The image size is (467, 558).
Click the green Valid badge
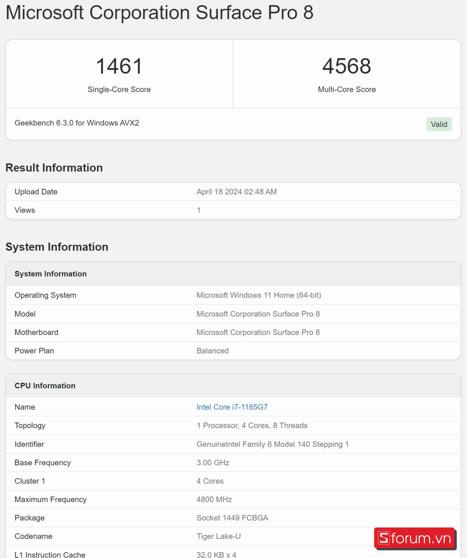tap(439, 124)
